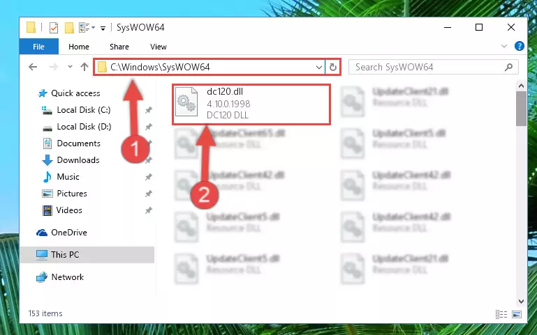This screenshot has height=335, width=537.
Task: Select OneDrive in navigation pane
Action: coord(69,233)
